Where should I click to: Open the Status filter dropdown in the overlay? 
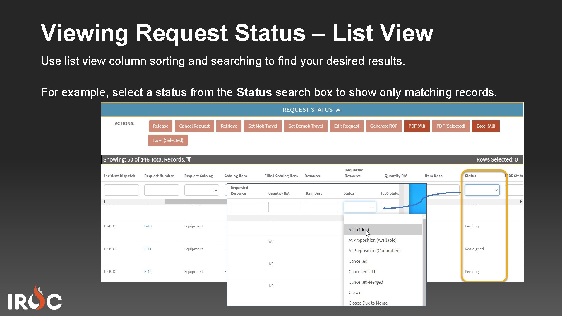tap(359, 207)
